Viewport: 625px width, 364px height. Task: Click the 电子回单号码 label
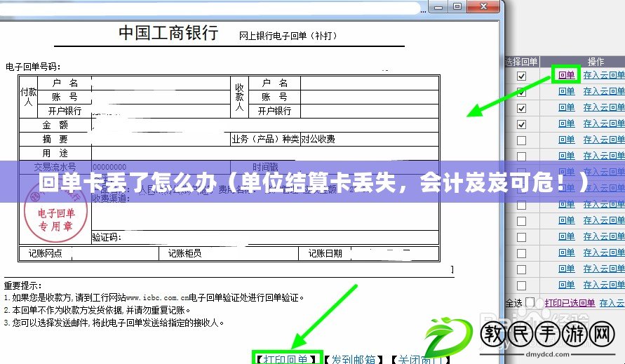point(33,67)
